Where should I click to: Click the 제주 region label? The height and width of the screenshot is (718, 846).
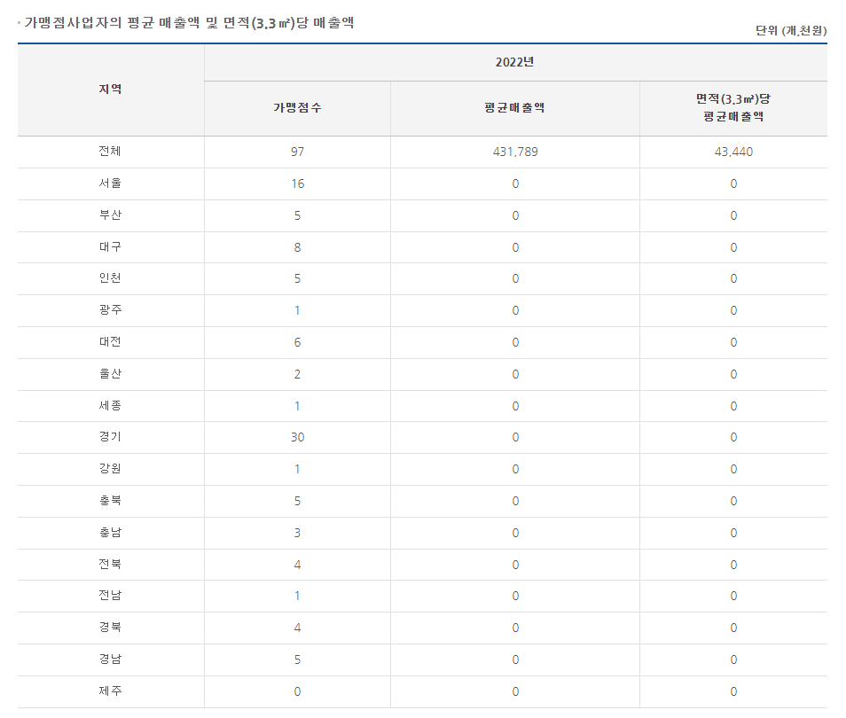(x=111, y=691)
